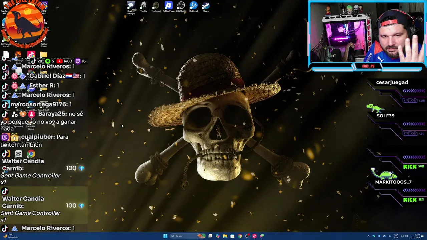427x240 pixels.
Task: Show hidden system tray icons
Action: [x=368, y=236]
